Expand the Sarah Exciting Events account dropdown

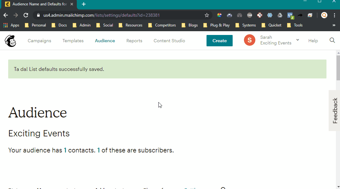click(x=298, y=40)
